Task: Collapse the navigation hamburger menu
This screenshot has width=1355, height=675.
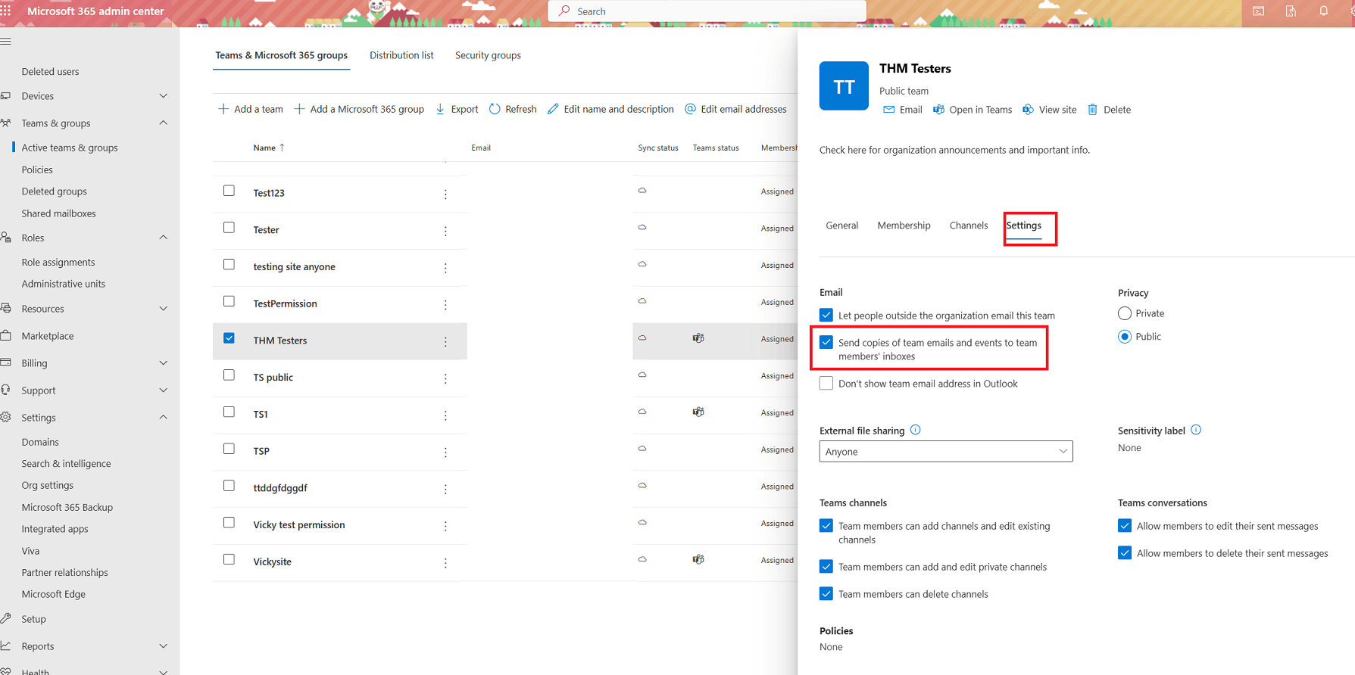Action: point(6,41)
